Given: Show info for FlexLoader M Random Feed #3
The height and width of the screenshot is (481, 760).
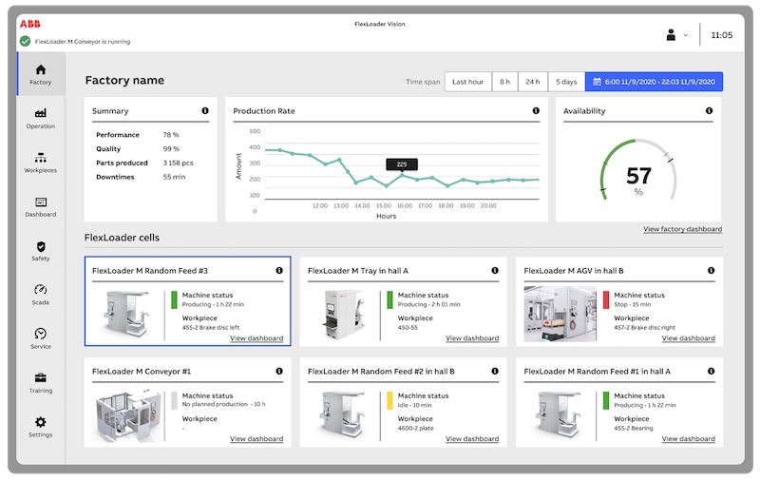Looking at the screenshot, I should (279, 271).
